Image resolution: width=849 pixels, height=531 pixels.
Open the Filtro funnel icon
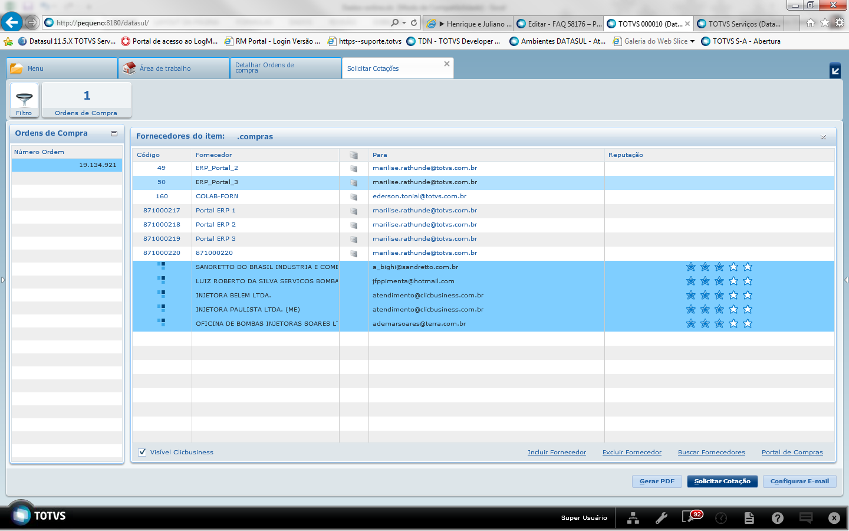tap(24, 100)
